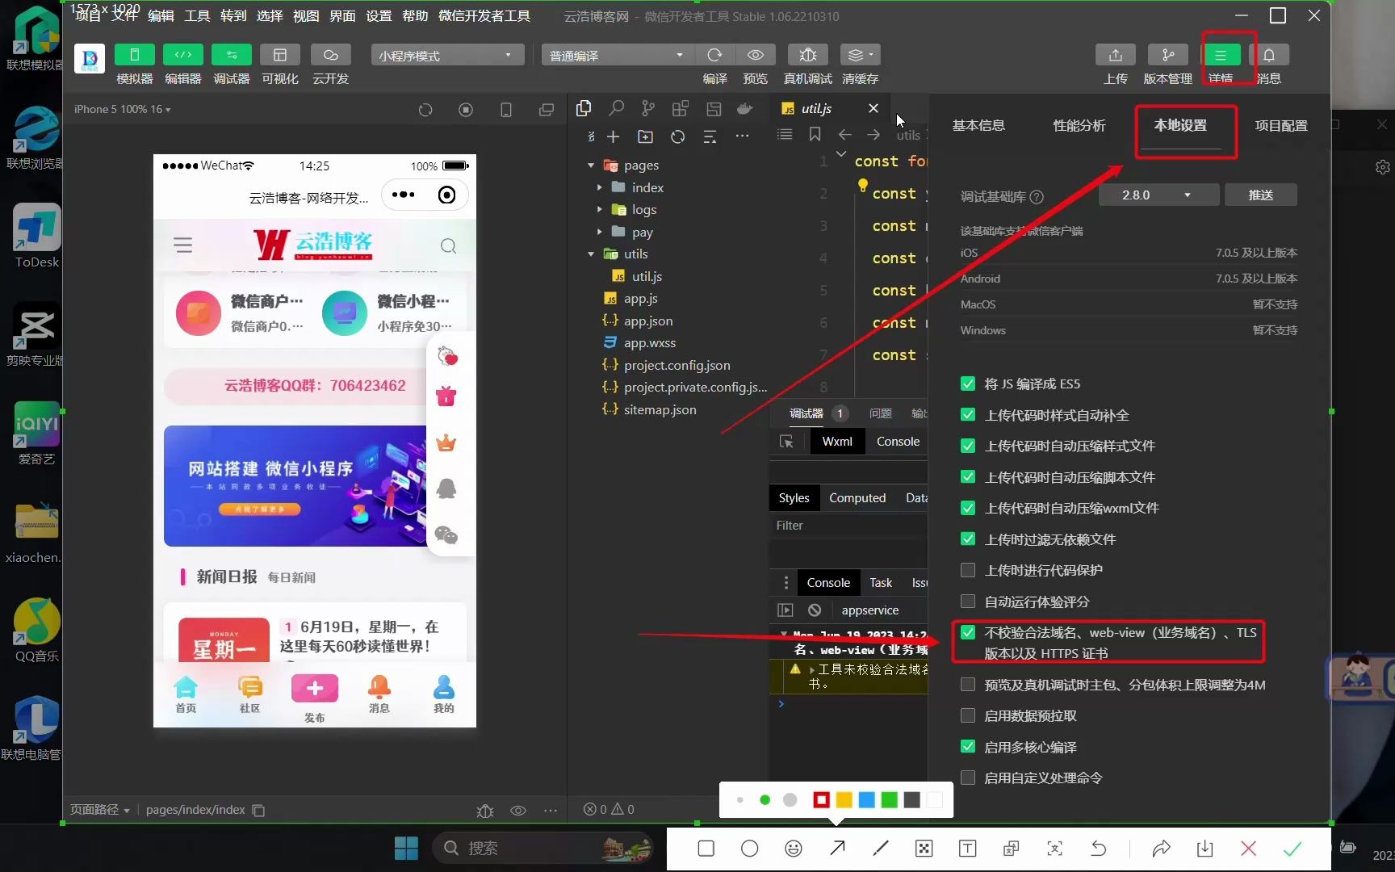The image size is (1395, 872).
Task: Toggle 不校验合法域名 checkbox
Action: tap(968, 632)
